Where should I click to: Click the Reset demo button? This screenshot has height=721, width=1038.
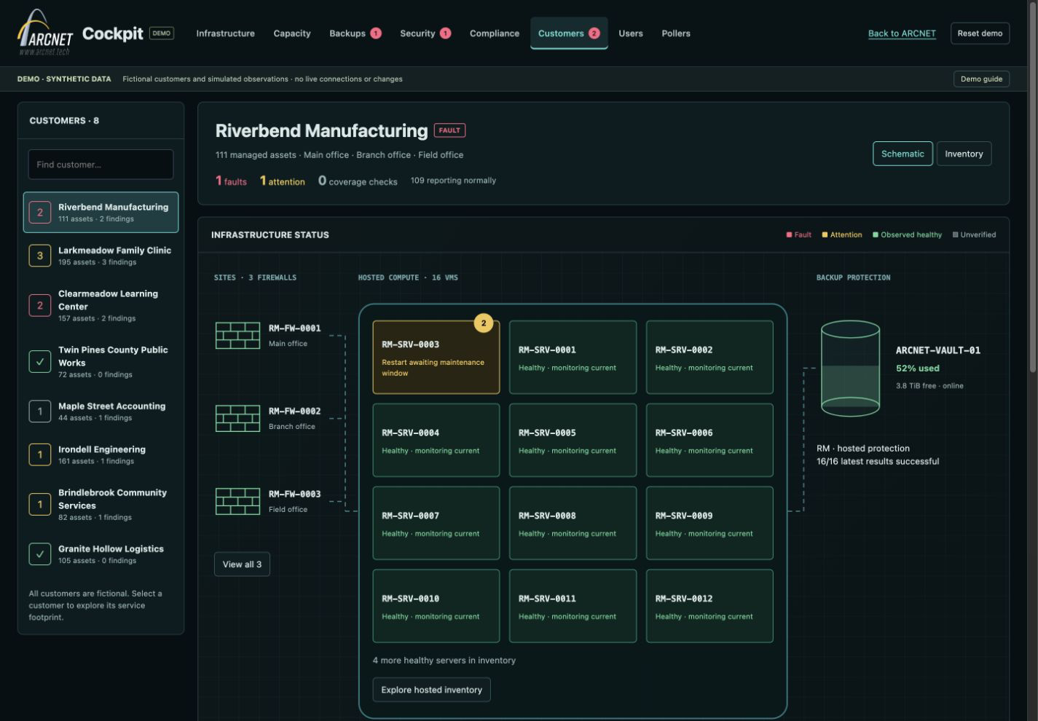[x=980, y=34]
